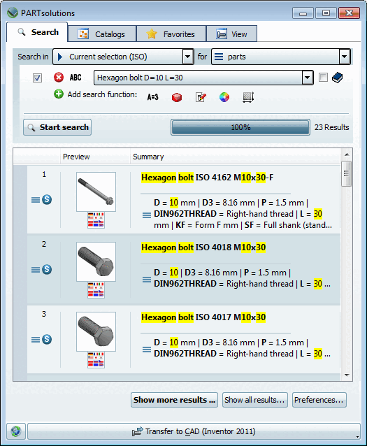
Task: Click title Hexagon bolt ISO 4162 M10x30-F
Action: coord(207,178)
